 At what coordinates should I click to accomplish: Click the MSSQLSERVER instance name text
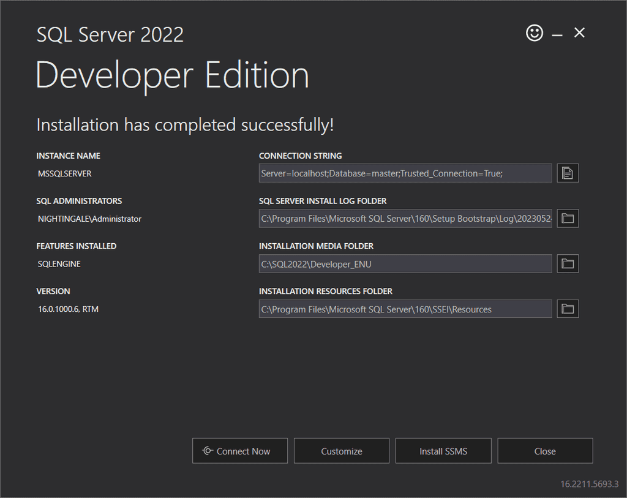[64, 173]
